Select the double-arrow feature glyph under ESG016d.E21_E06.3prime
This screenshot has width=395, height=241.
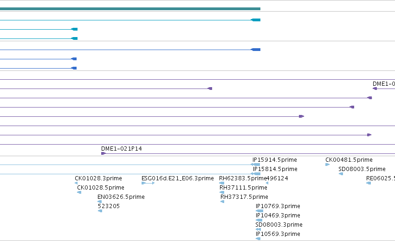point(148,183)
